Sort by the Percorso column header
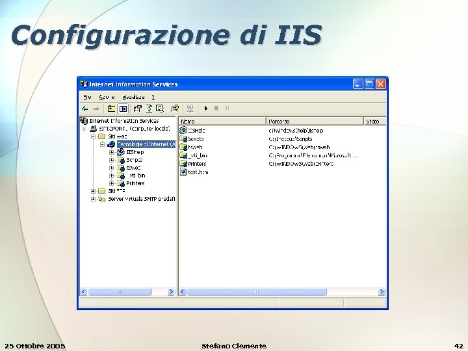Viewport: 468px width, 351px height. [x=315, y=121]
